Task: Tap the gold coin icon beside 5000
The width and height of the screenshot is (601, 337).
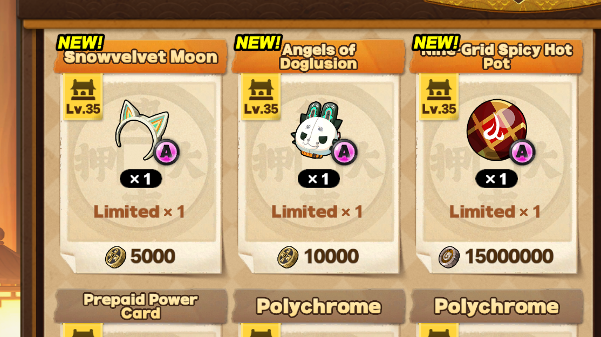Action: [115, 257]
